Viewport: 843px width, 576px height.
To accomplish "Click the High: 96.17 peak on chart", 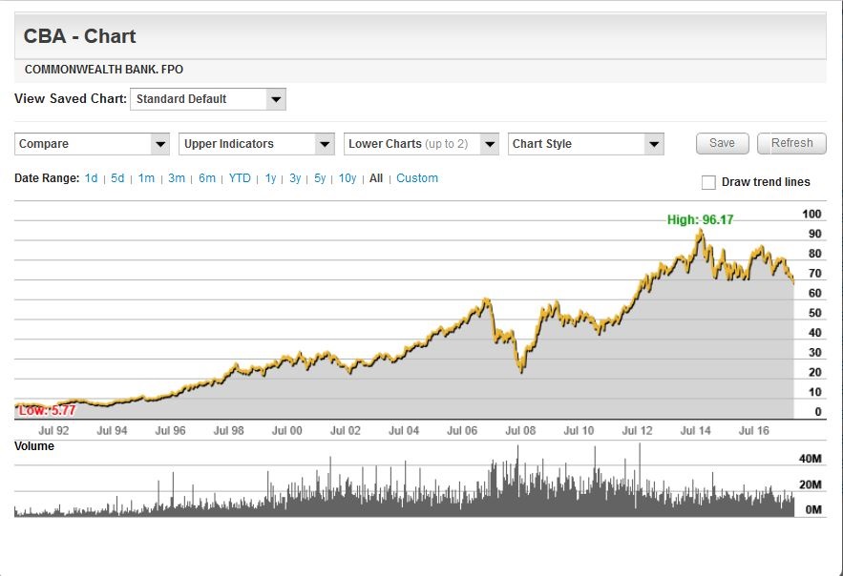I will (x=700, y=230).
